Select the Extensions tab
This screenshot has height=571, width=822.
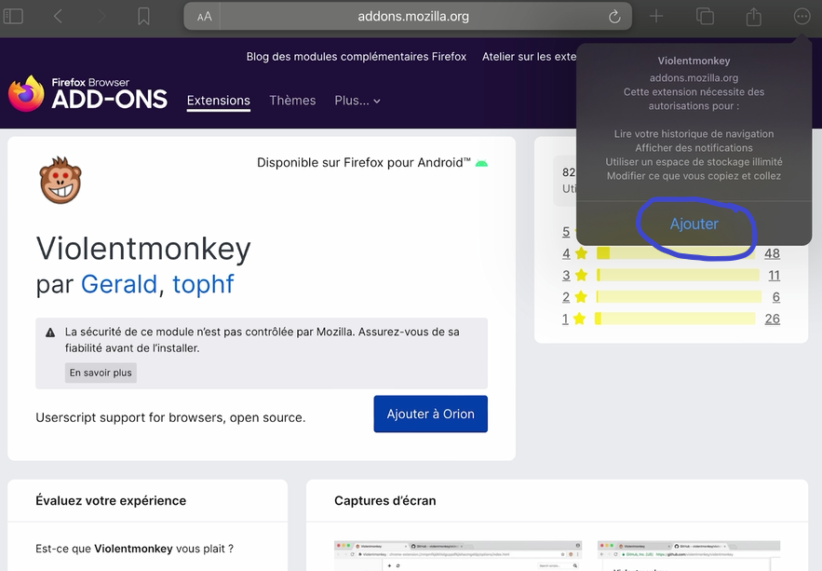(x=219, y=101)
